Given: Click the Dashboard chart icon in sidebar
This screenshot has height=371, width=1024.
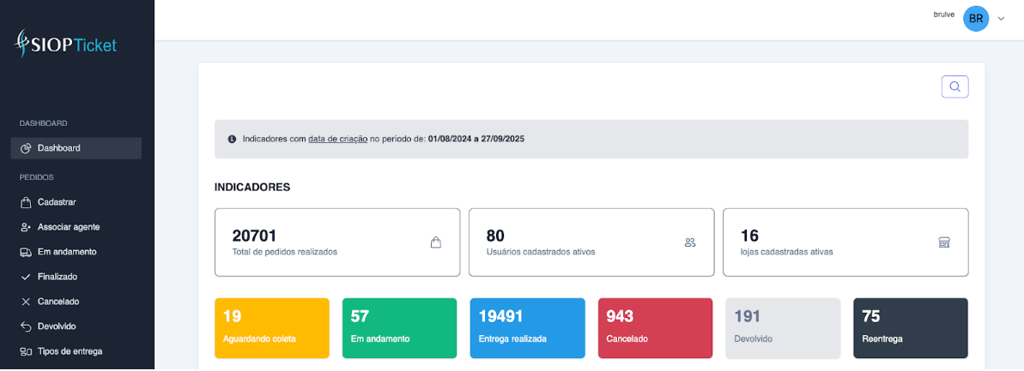Looking at the screenshot, I should point(26,148).
